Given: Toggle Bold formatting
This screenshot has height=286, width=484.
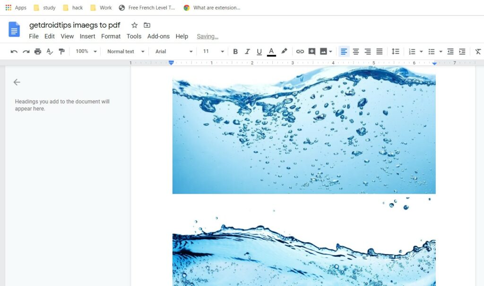Looking at the screenshot, I should (235, 51).
